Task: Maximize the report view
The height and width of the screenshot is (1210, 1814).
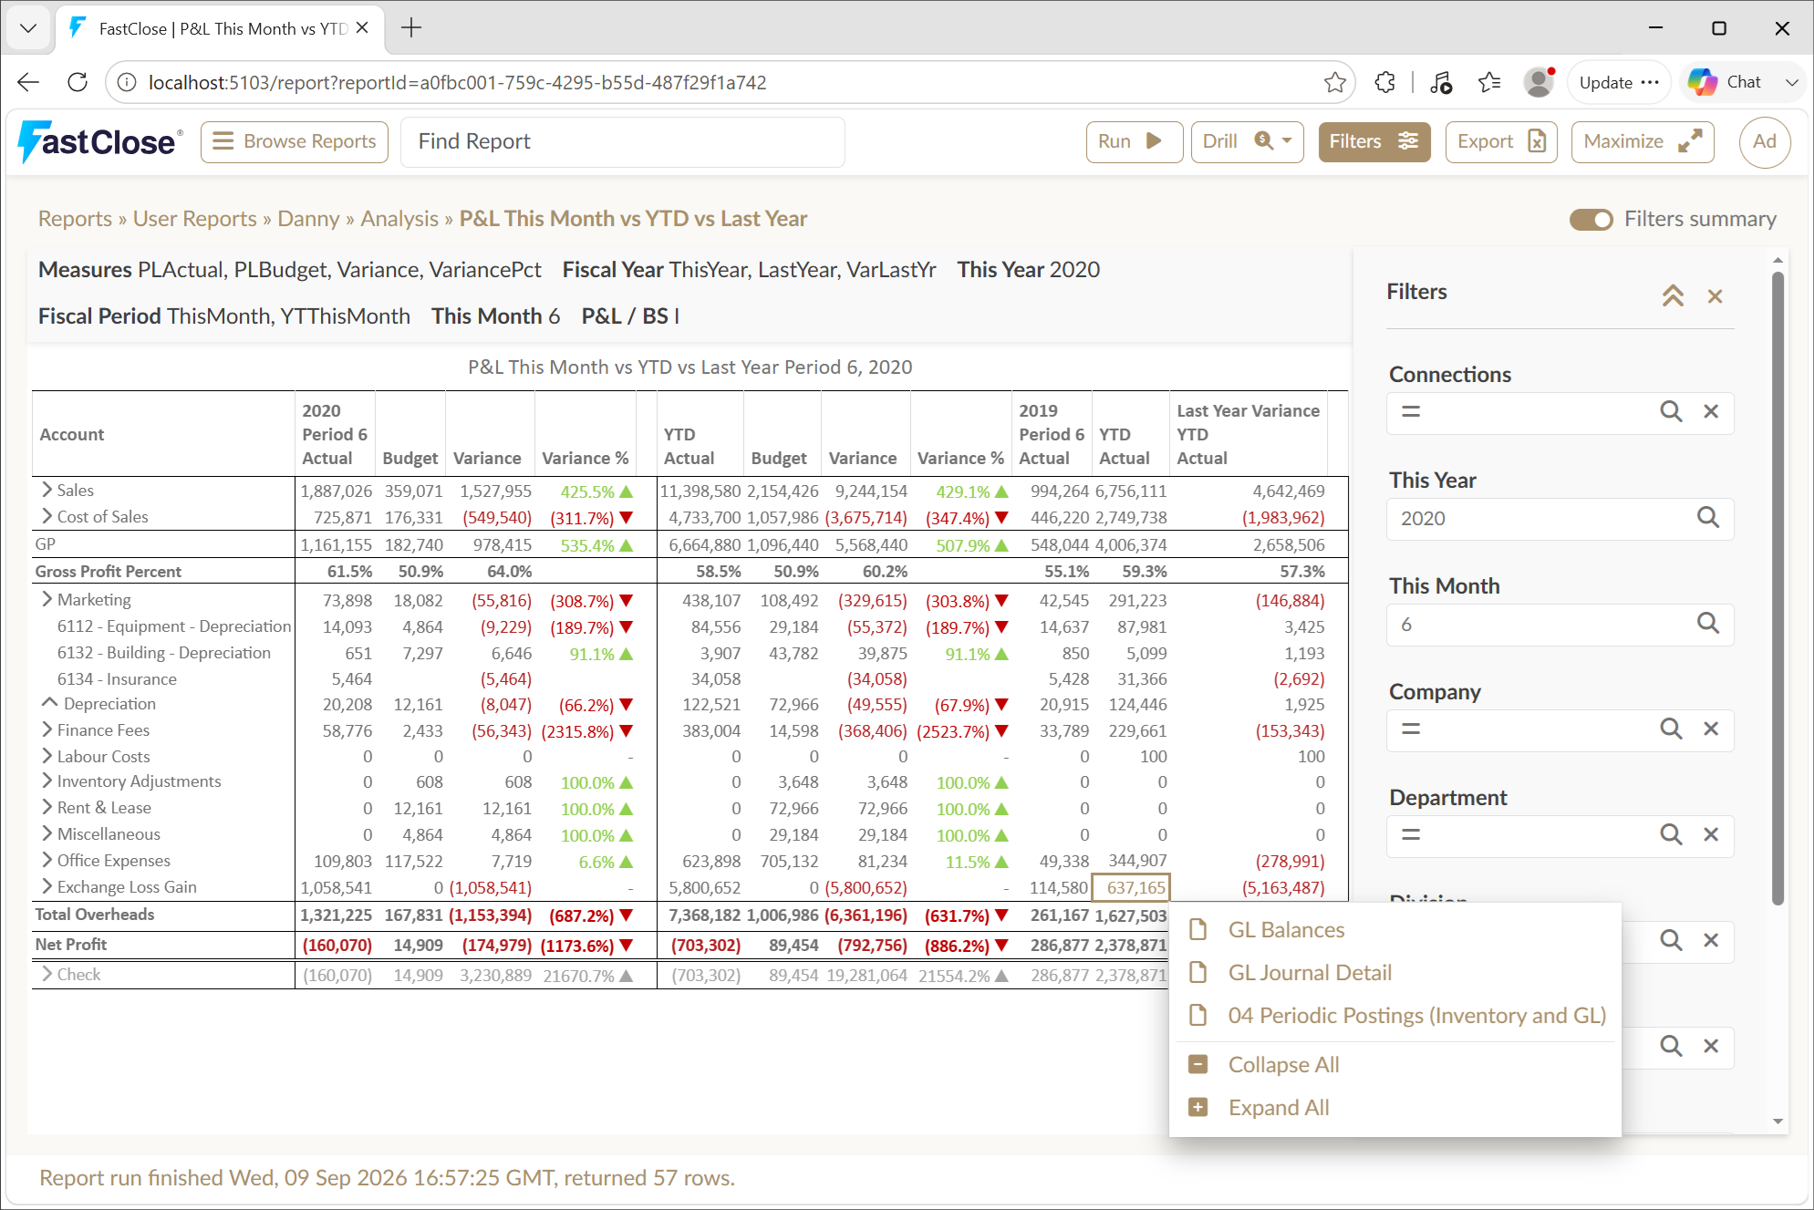Action: tap(1642, 141)
